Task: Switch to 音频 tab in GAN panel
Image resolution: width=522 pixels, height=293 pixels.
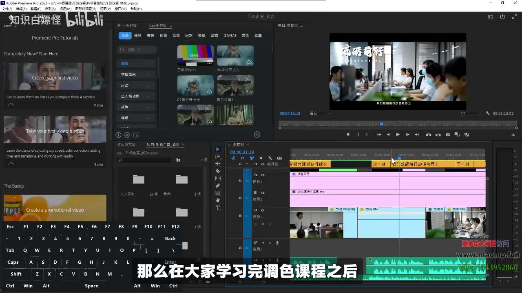Action: click(176, 35)
